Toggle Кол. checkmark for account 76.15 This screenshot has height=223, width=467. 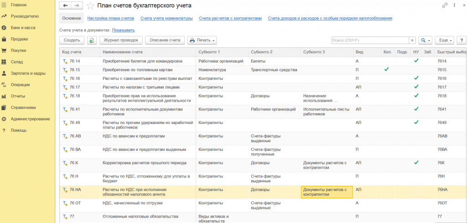(386, 69)
